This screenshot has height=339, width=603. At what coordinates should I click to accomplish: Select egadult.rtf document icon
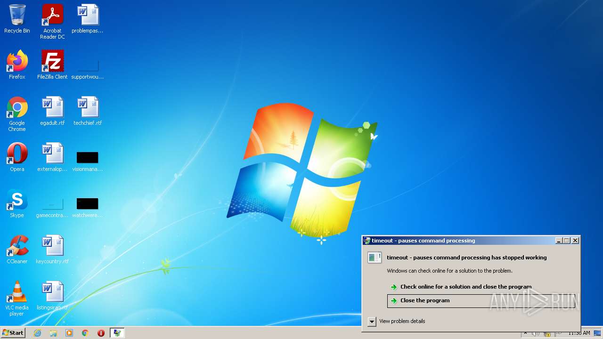point(52,111)
